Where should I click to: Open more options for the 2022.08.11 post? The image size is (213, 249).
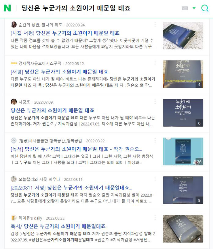[x=155, y=179]
